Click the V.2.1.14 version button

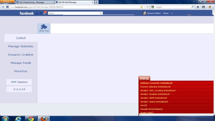[19, 89]
